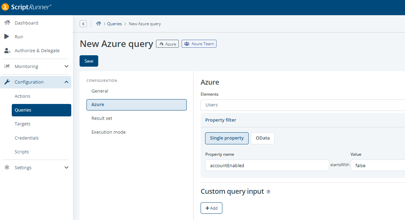
Task: Click the Run play icon in sidebar
Action: pyautogui.click(x=7, y=37)
